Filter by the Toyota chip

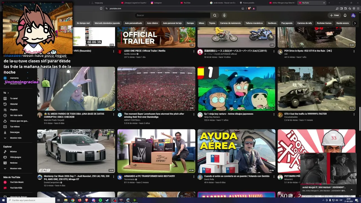[212, 23]
